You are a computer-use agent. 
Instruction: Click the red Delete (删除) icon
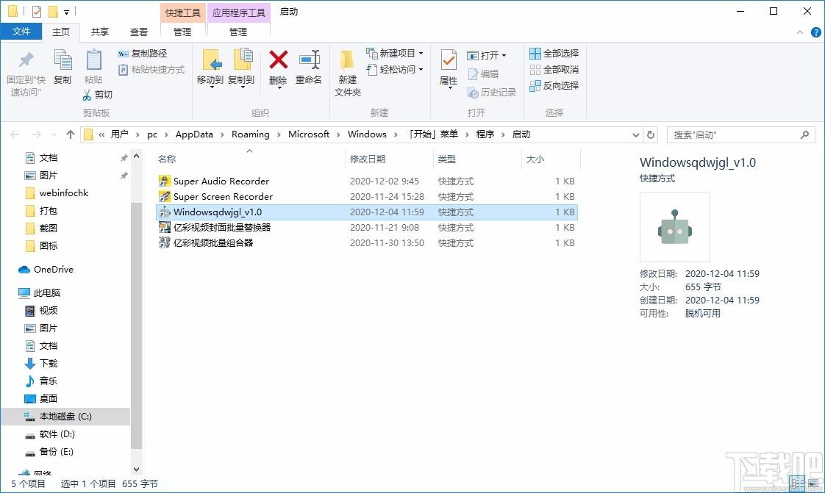(279, 60)
